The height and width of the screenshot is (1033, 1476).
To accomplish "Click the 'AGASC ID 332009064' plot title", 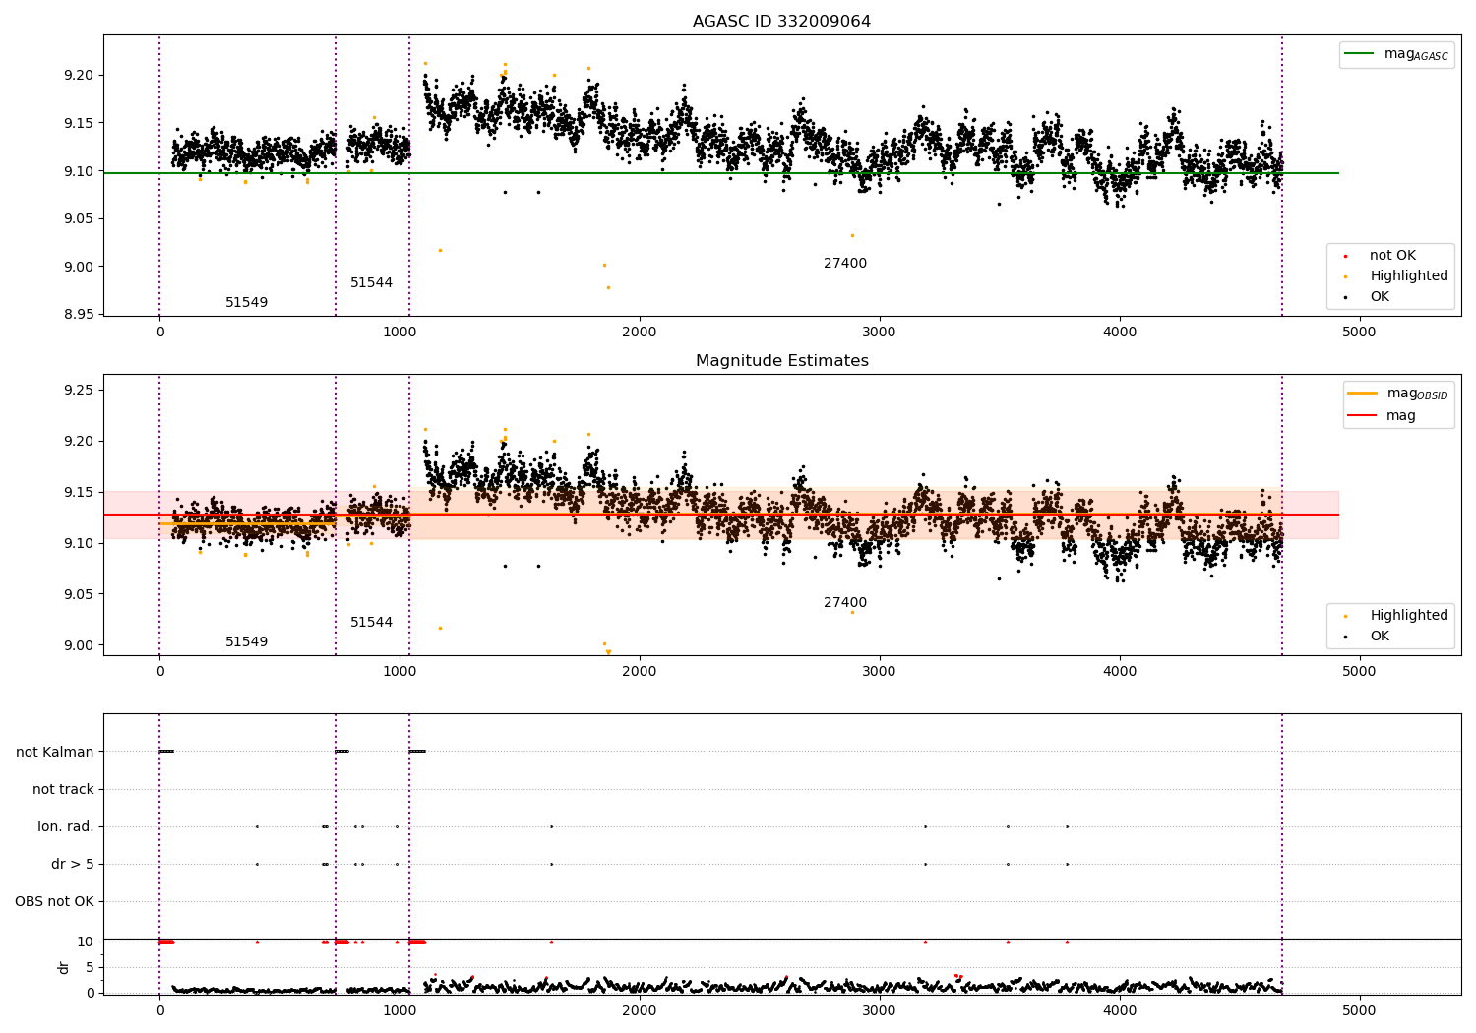I will click(781, 22).
